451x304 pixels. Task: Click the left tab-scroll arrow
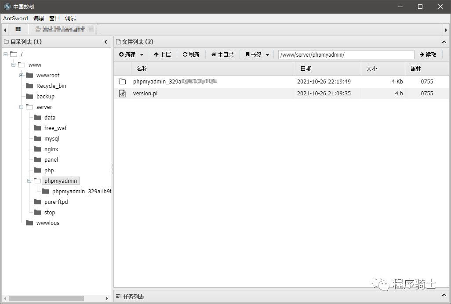pyautogui.click(x=4, y=29)
